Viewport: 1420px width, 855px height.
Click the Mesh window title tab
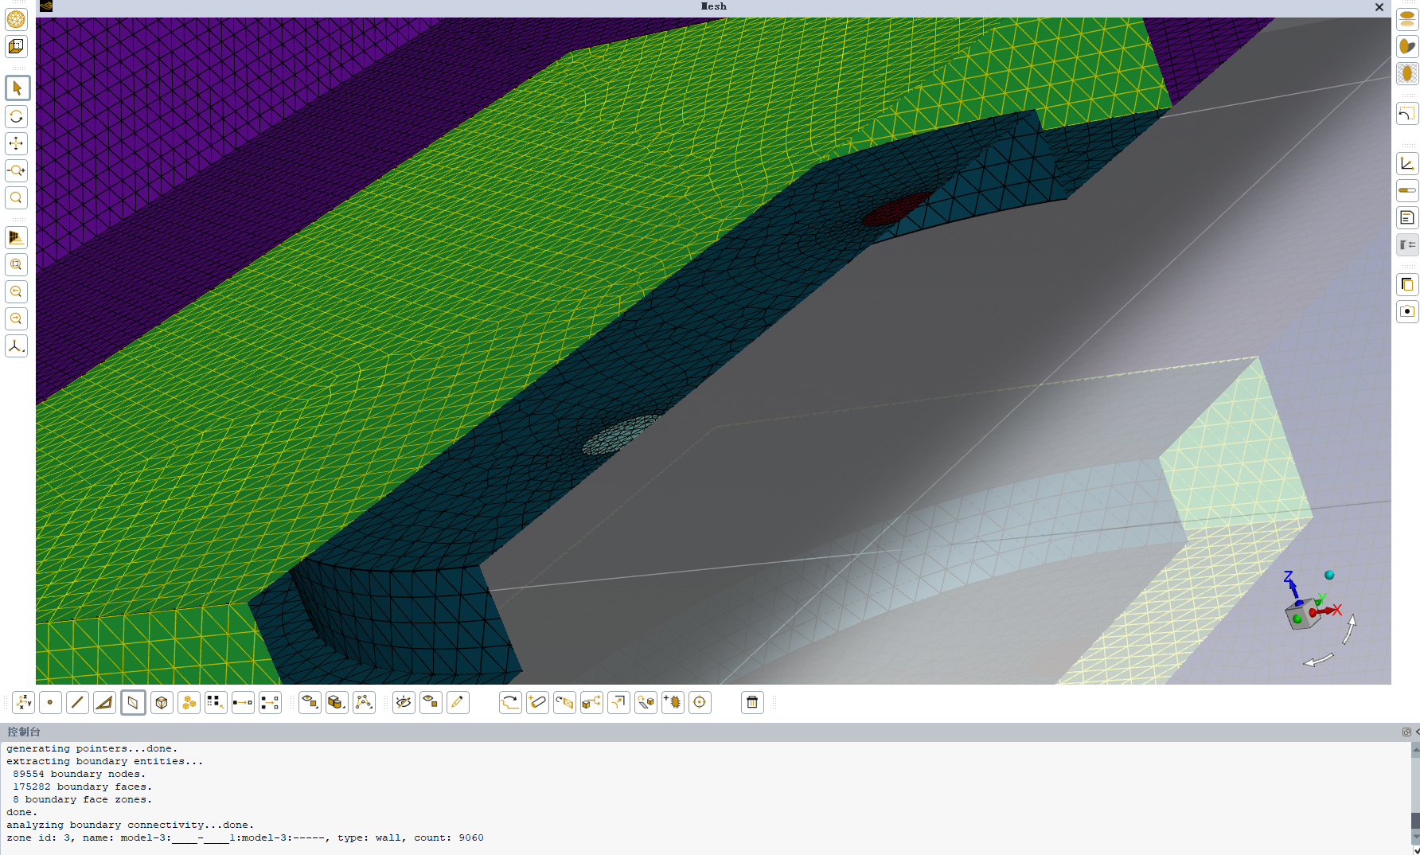[x=713, y=6]
